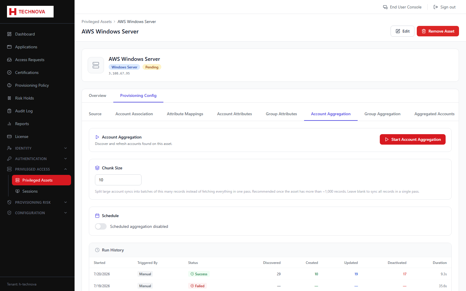Switch to the Overview tab
The height and width of the screenshot is (291, 466).
point(98,95)
